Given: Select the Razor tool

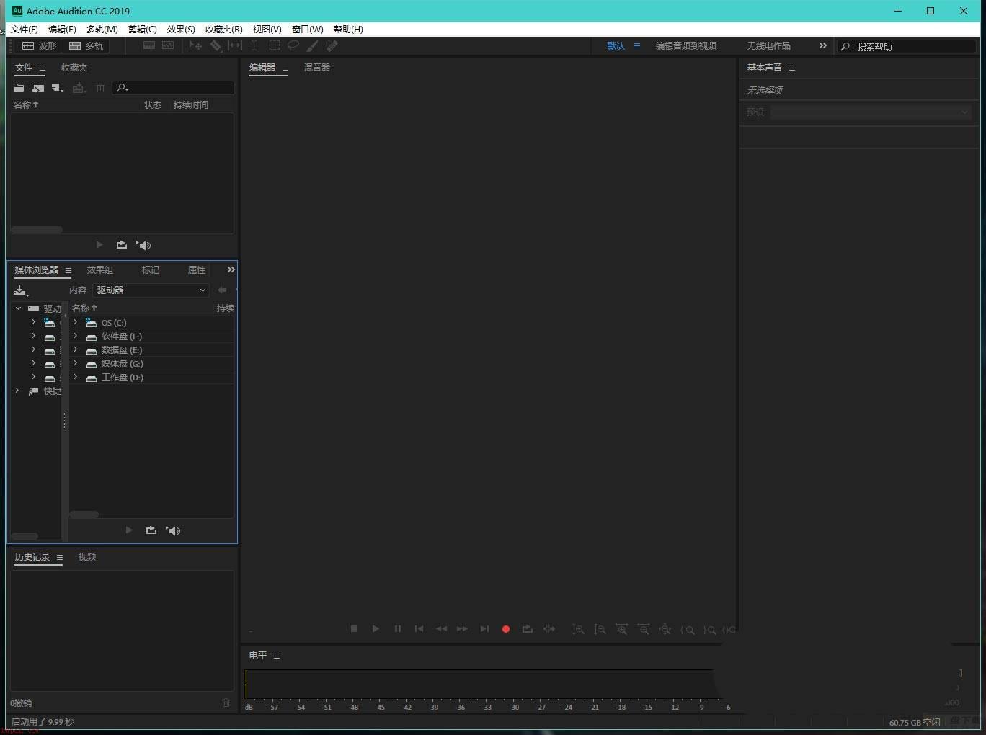Looking at the screenshot, I should coord(216,45).
